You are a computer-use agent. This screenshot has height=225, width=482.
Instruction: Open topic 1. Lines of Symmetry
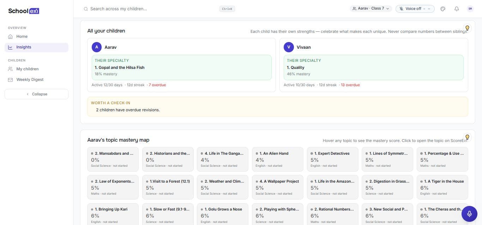387,159
